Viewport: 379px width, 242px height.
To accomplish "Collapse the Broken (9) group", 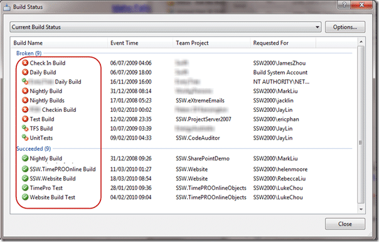I will click(x=29, y=53).
